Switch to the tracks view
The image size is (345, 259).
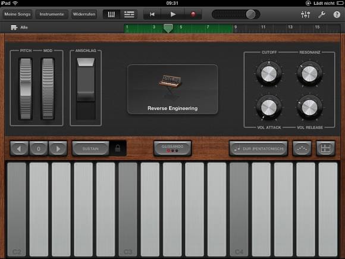point(129,14)
